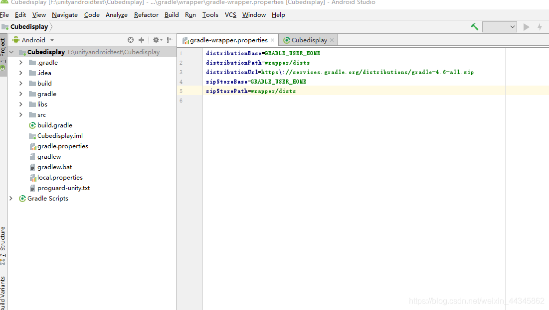Open the Window menu
The height and width of the screenshot is (310, 549).
pos(254,14)
